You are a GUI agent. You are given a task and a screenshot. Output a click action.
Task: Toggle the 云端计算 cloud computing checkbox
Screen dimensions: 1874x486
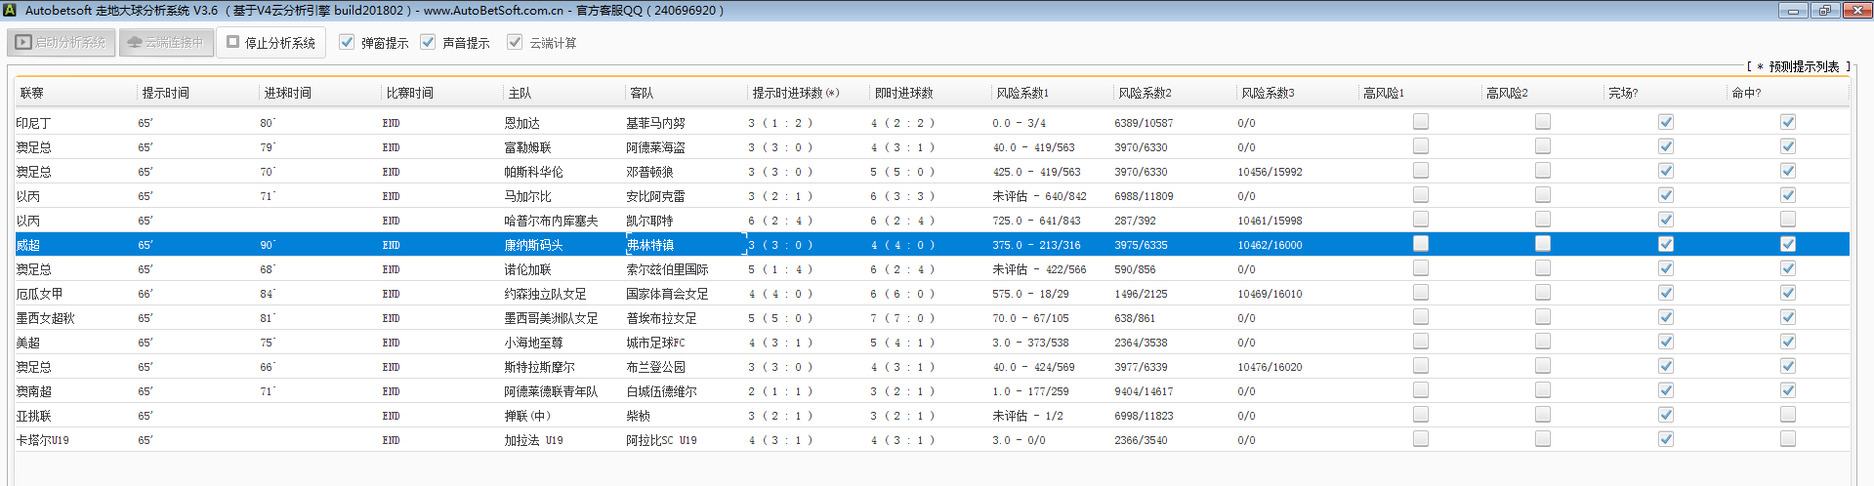tap(515, 42)
